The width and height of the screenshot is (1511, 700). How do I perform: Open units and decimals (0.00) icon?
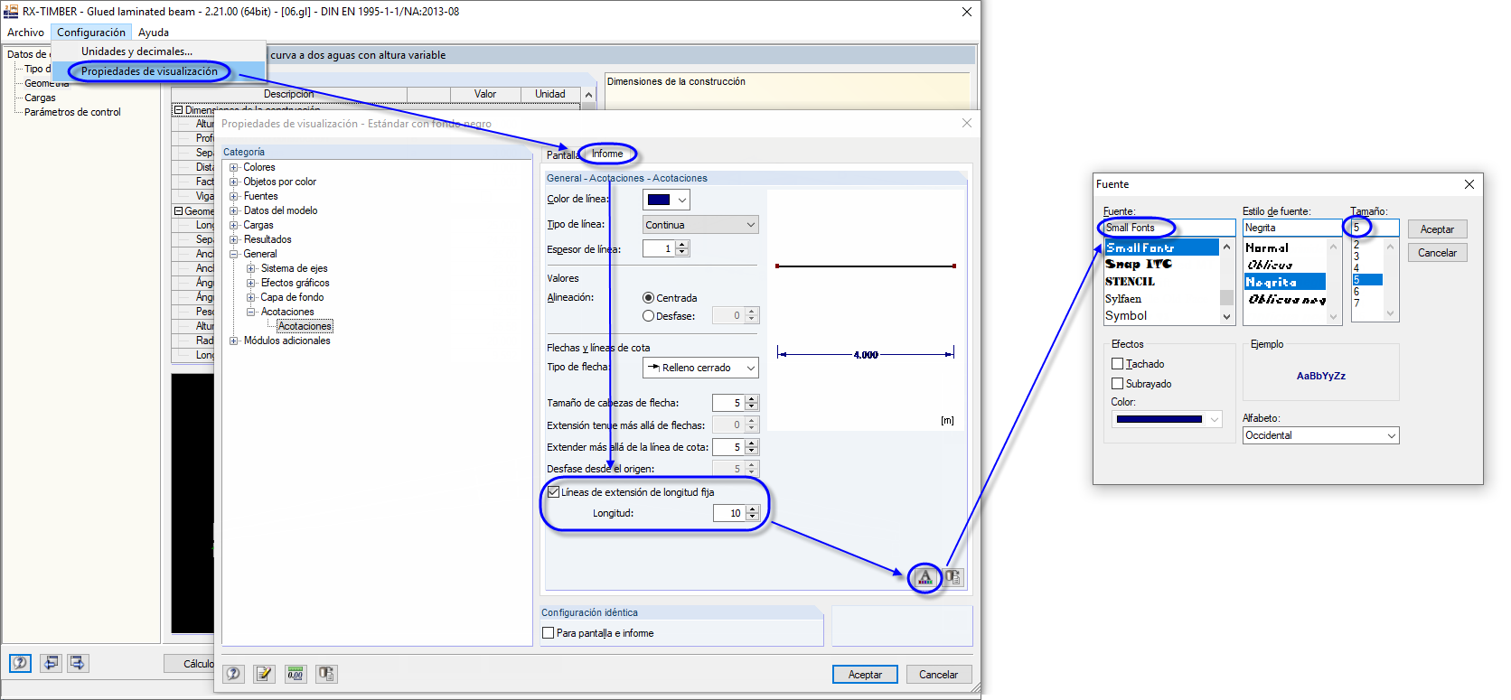[296, 674]
